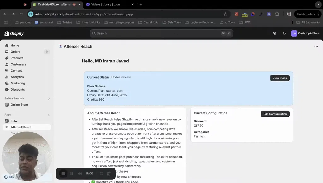Open the Shopify notifications bell

pyautogui.click(x=284, y=33)
